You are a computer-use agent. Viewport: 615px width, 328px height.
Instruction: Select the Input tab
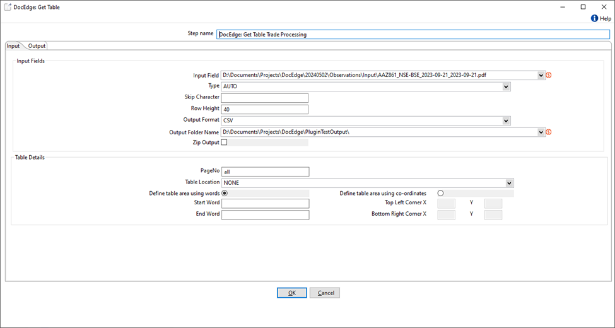[13, 46]
